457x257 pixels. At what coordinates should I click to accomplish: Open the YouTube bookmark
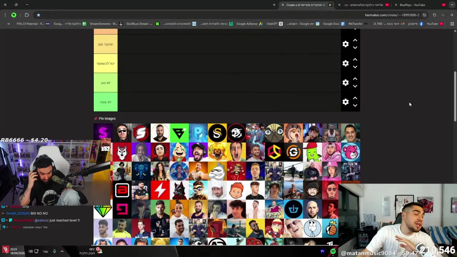coord(435,24)
